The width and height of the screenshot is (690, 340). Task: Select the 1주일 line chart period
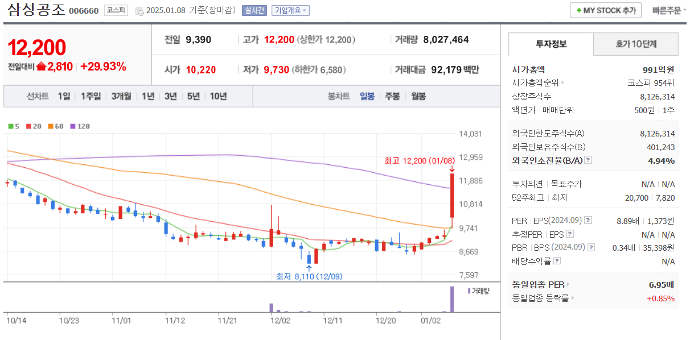click(x=91, y=96)
